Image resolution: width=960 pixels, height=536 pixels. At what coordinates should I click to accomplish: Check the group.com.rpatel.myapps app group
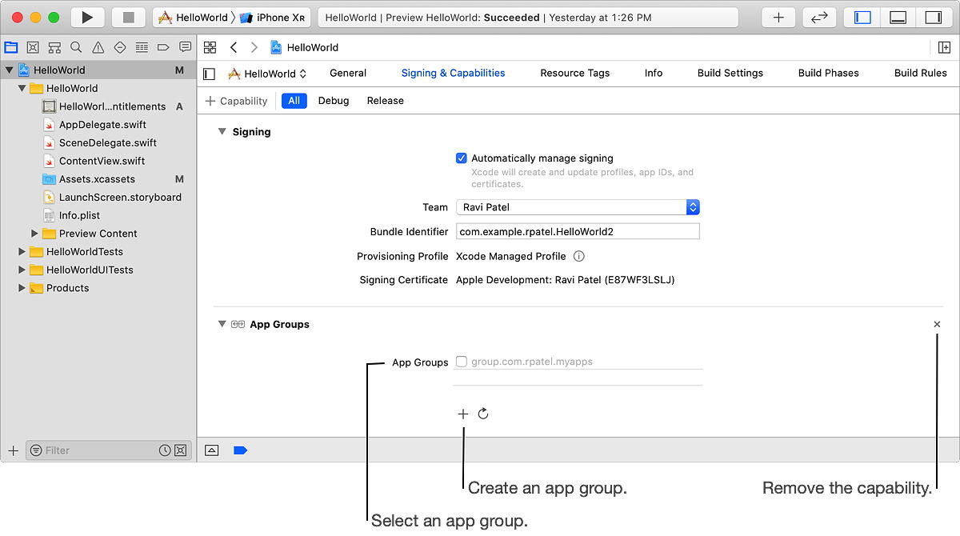point(461,362)
